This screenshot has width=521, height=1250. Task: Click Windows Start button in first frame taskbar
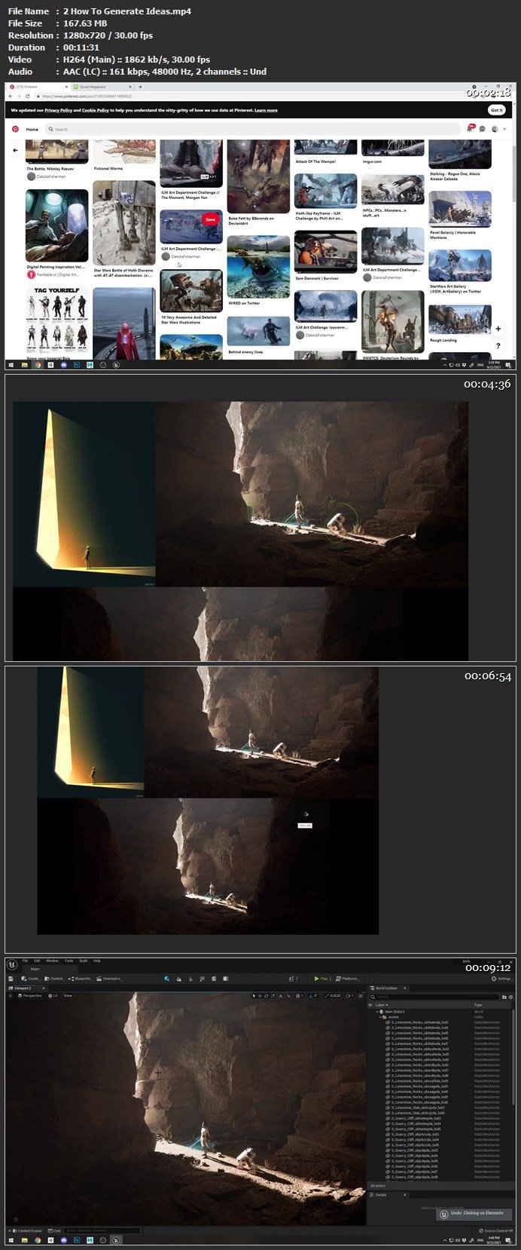pyautogui.click(x=11, y=364)
